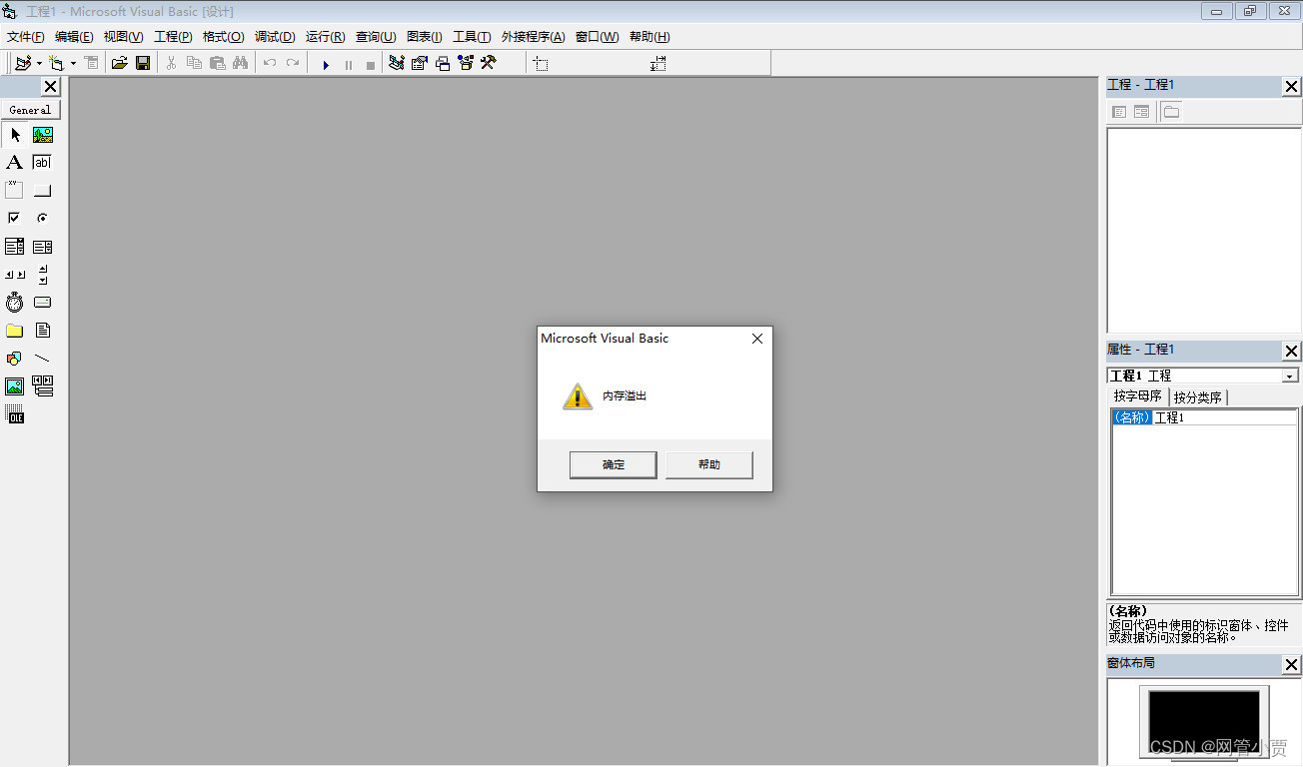Open the 外接程序(A) menu
This screenshot has width=1303, height=767.
533,37
